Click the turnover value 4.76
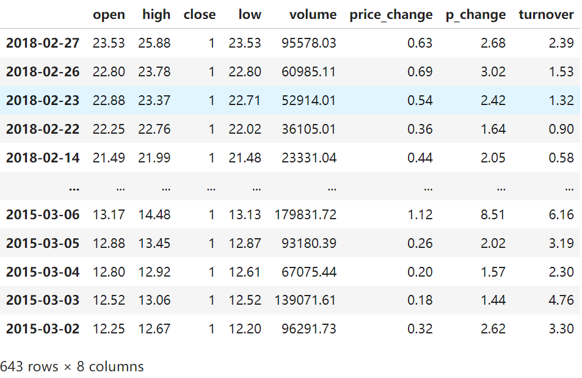The height and width of the screenshot is (378, 582). (x=561, y=300)
